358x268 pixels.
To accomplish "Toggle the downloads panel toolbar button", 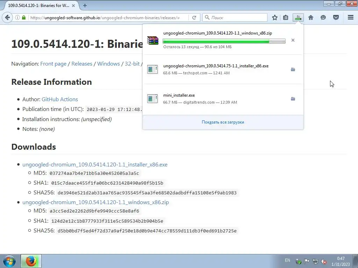I will tap(298, 17).
